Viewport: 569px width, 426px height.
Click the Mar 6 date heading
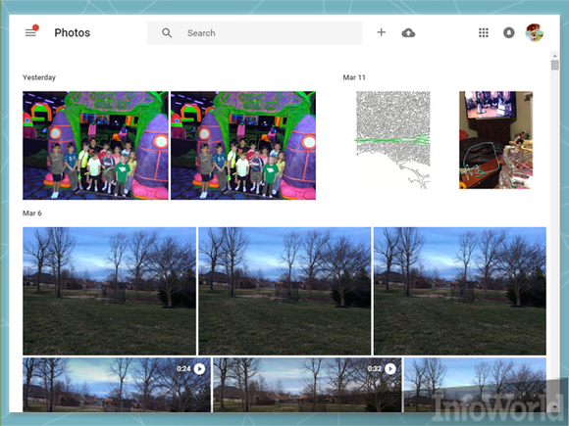coord(32,213)
